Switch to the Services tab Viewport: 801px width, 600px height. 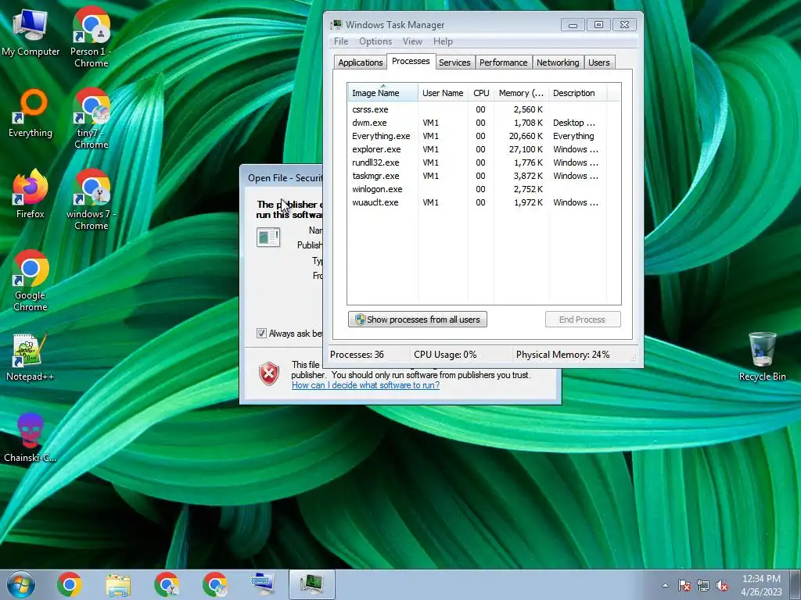pyautogui.click(x=454, y=62)
